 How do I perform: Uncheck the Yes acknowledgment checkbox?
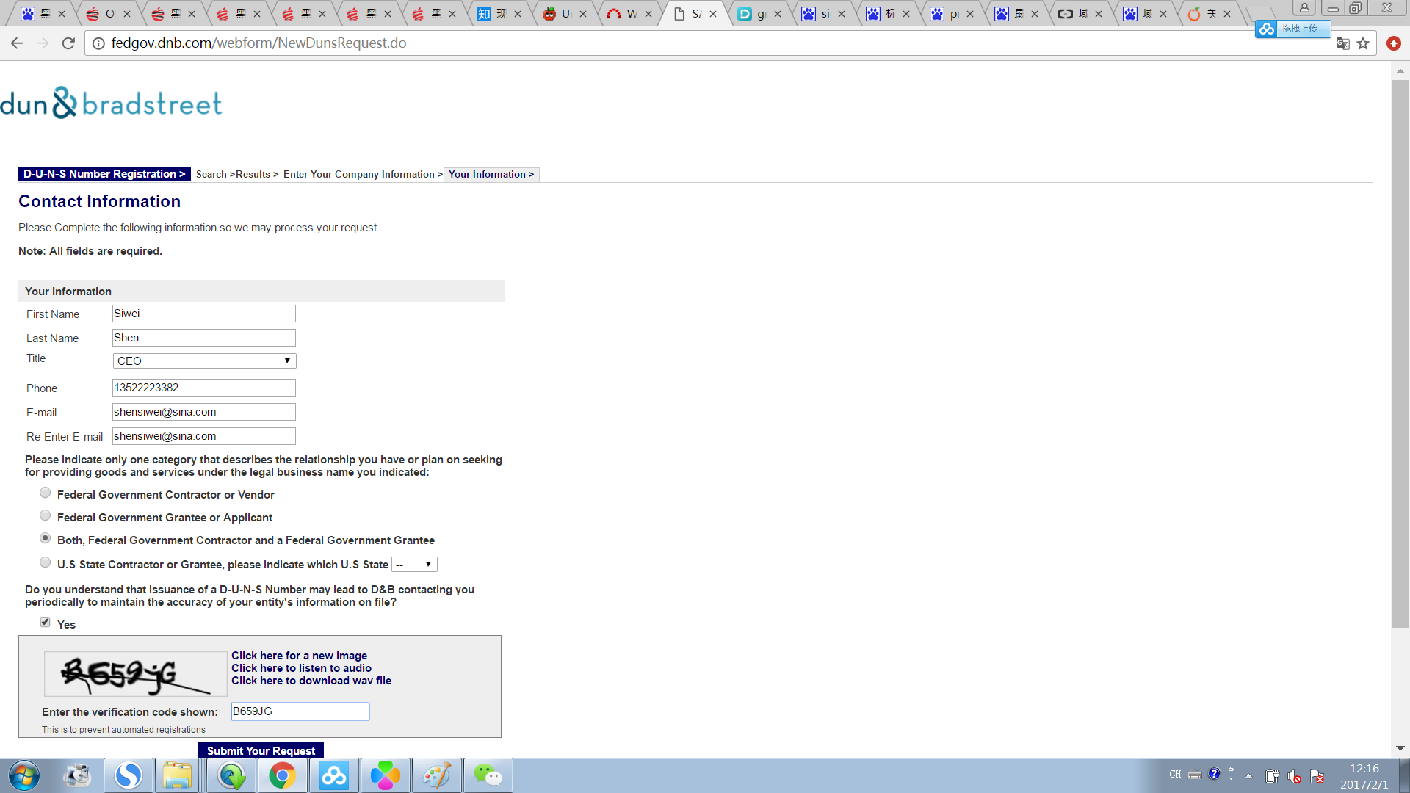click(46, 622)
